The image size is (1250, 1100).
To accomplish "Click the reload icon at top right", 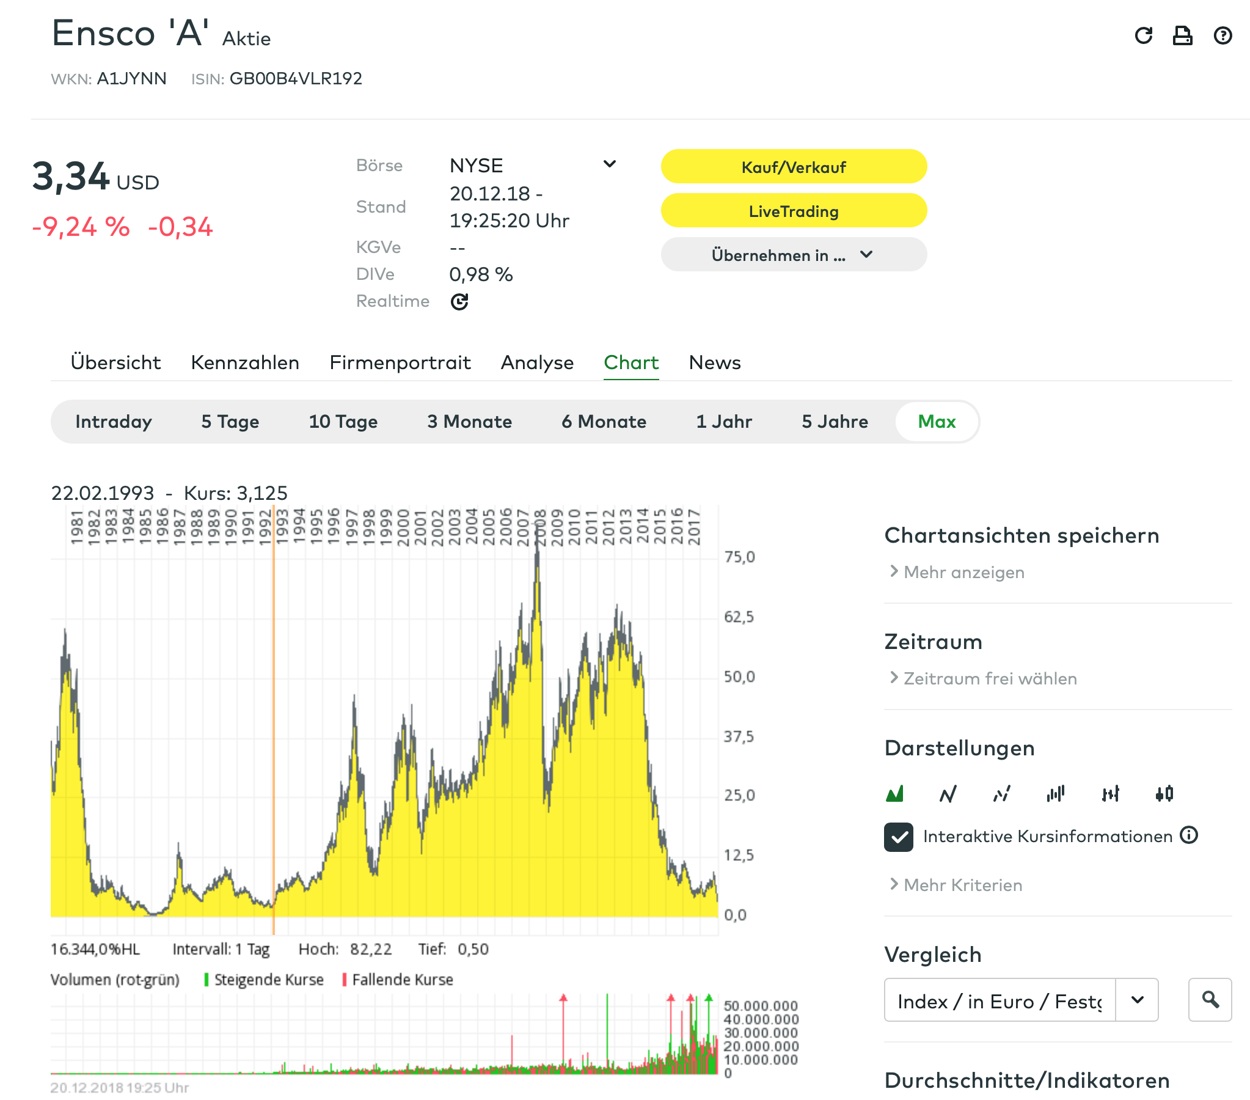I will pyautogui.click(x=1143, y=35).
